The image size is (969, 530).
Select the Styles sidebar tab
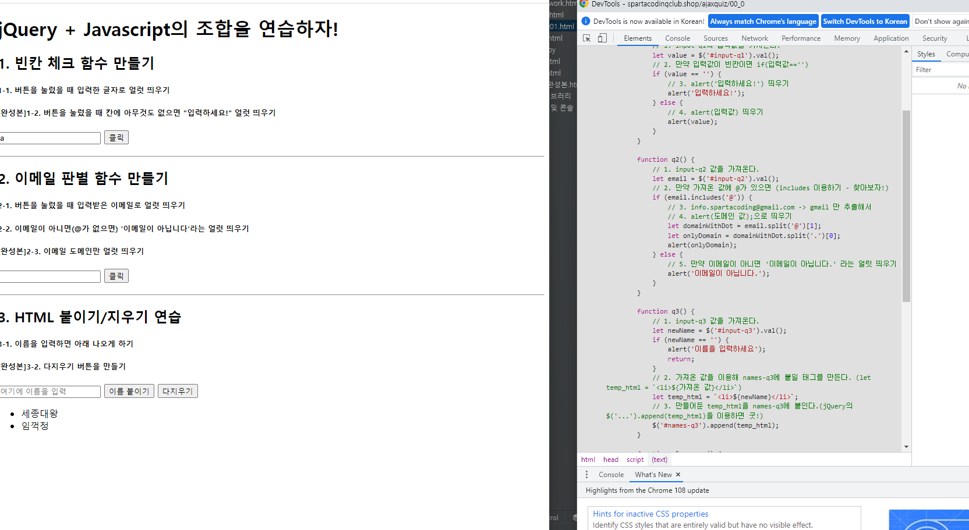click(926, 54)
